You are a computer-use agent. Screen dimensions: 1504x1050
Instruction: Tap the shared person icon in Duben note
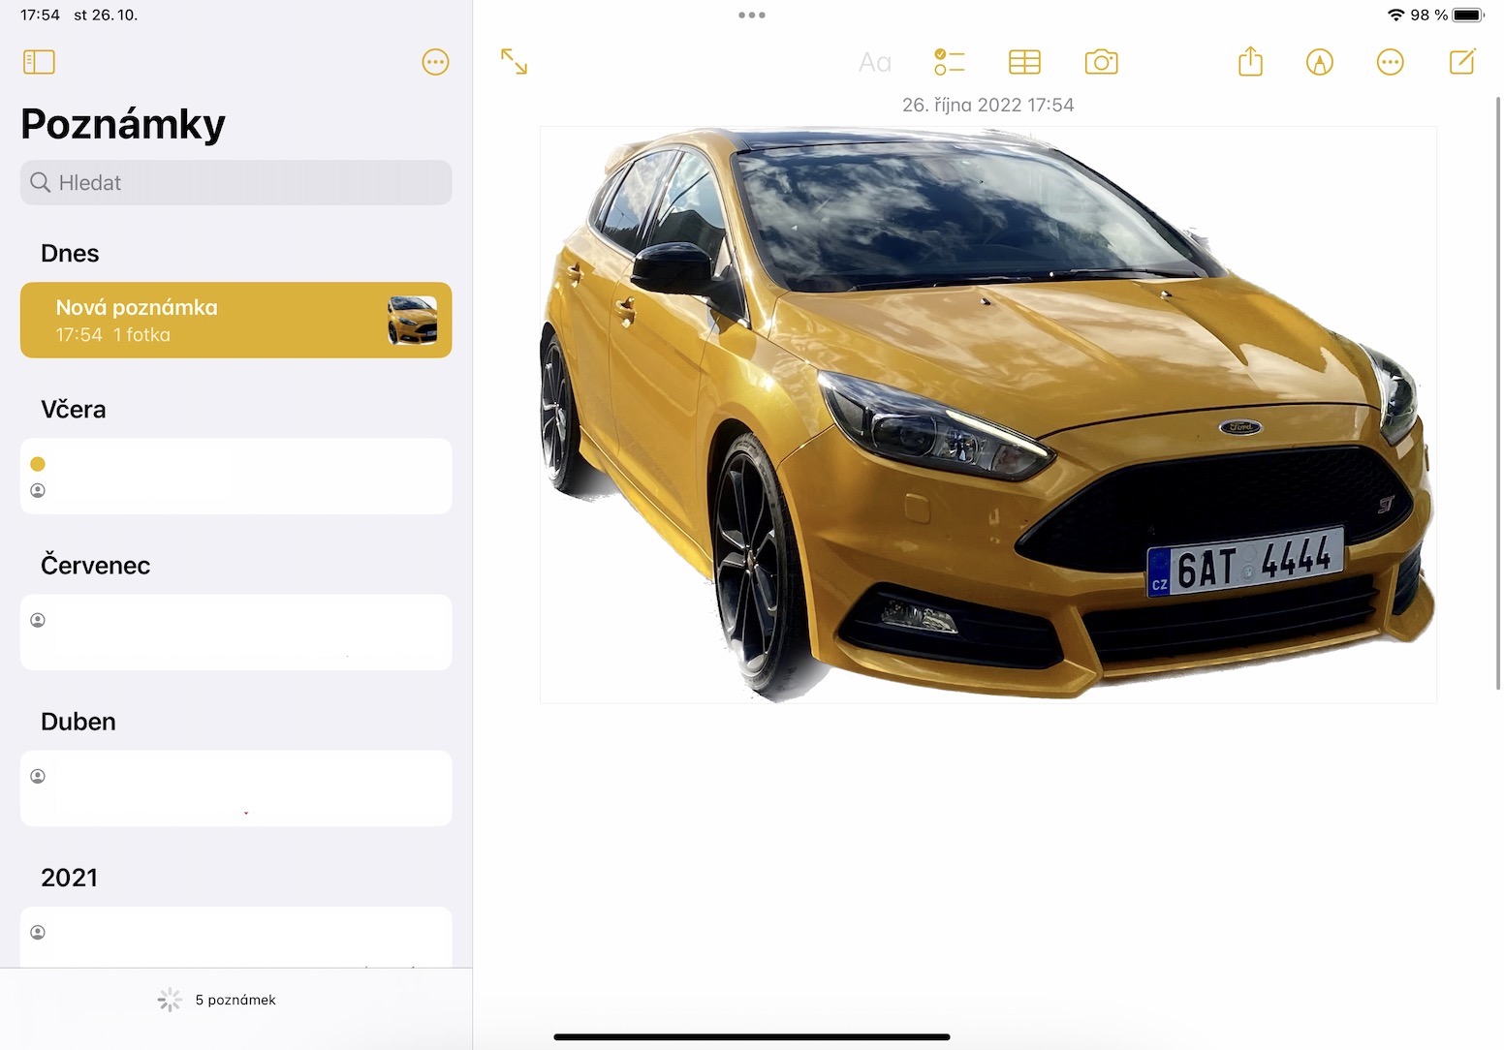point(38,776)
